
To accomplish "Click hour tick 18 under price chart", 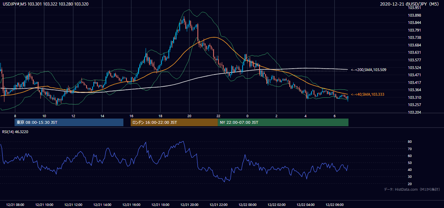I will [160, 116].
